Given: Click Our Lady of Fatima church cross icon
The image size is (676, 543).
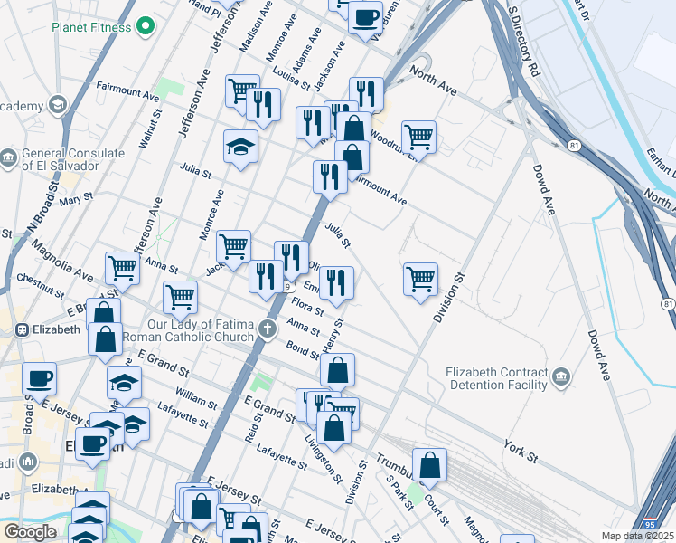Looking at the screenshot, I should coord(268,329).
